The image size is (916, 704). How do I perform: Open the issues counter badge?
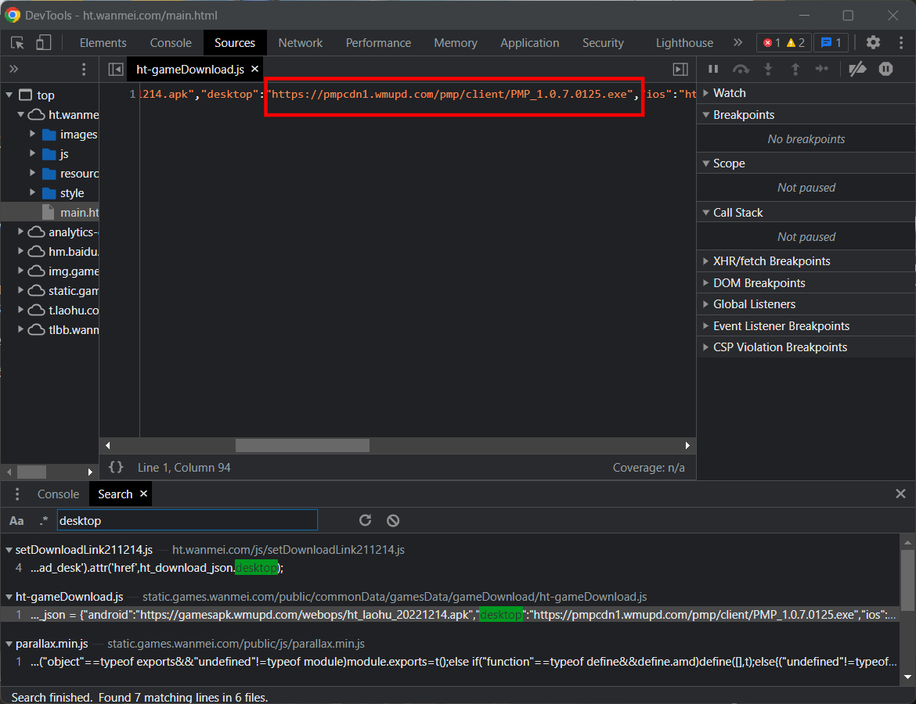click(830, 42)
